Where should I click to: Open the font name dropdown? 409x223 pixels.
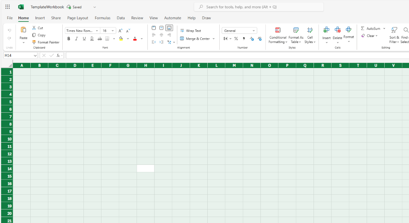click(x=97, y=31)
